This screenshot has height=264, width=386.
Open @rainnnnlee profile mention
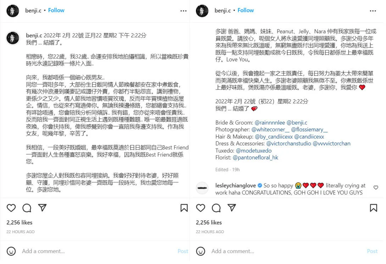[x=270, y=122]
